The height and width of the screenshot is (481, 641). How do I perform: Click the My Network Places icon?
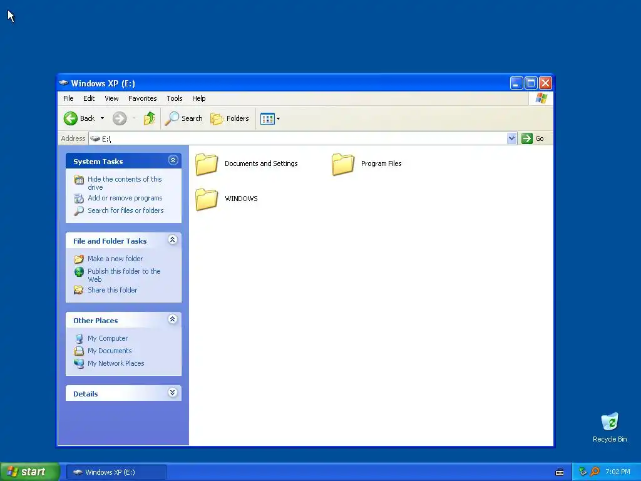(79, 363)
